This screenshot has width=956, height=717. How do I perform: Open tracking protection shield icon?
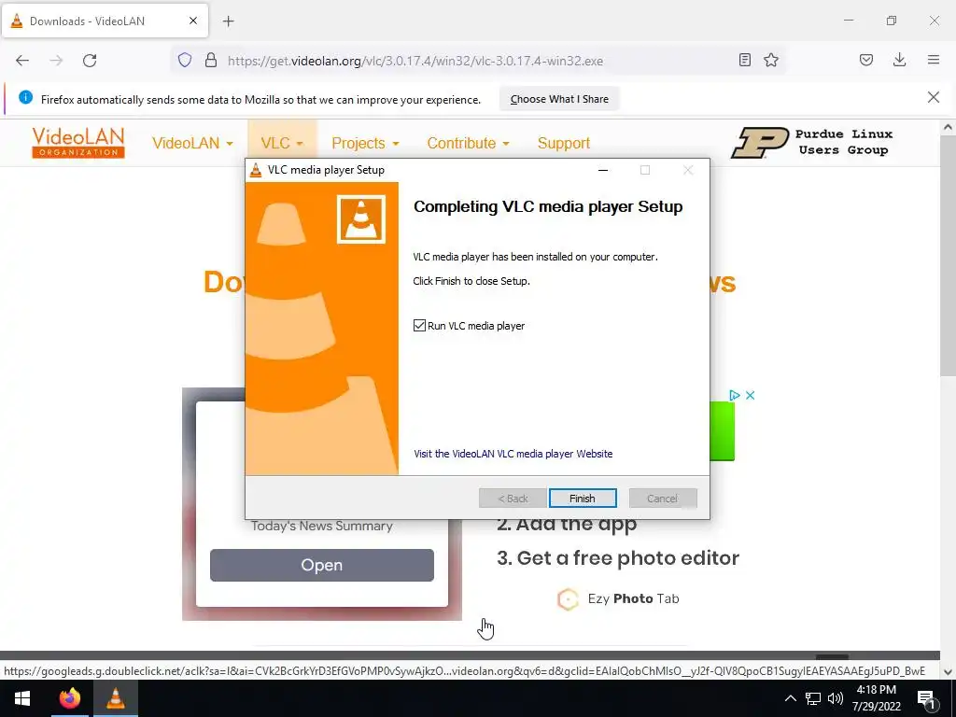point(185,60)
